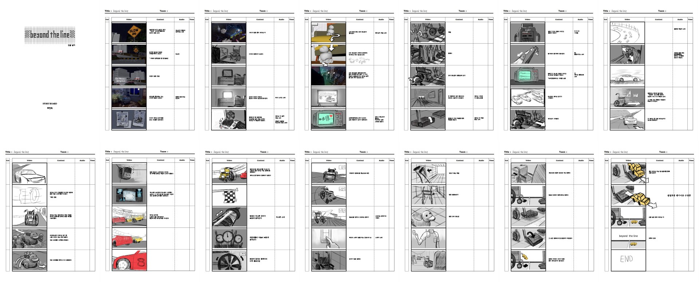The image size is (699, 282).
Task: Select the END sketch frame
Action: [628, 260]
